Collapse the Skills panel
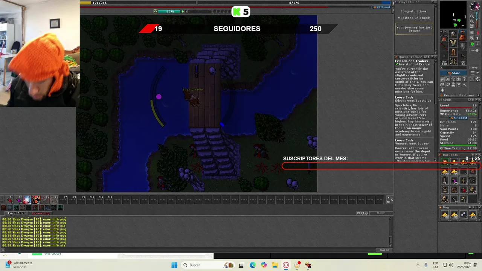The image size is (482, 271). (x=476, y=100)
